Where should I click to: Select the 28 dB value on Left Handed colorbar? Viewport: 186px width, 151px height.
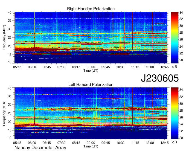[x=181, y=111]
